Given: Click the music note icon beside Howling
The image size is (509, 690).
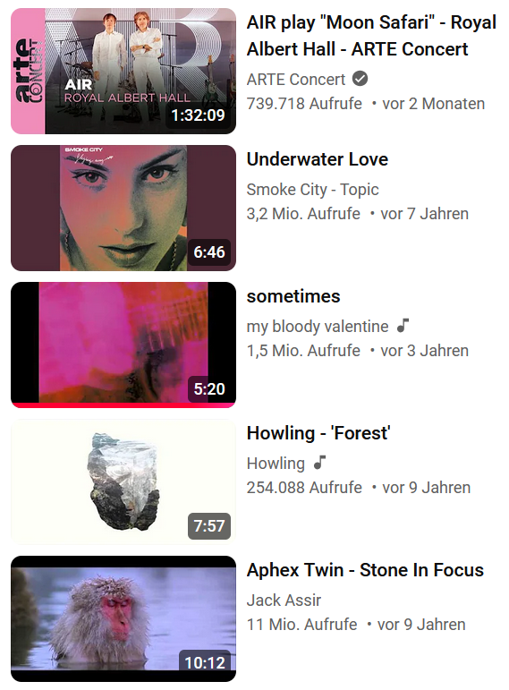Looking at the screenshot, I should pos(319,463).
